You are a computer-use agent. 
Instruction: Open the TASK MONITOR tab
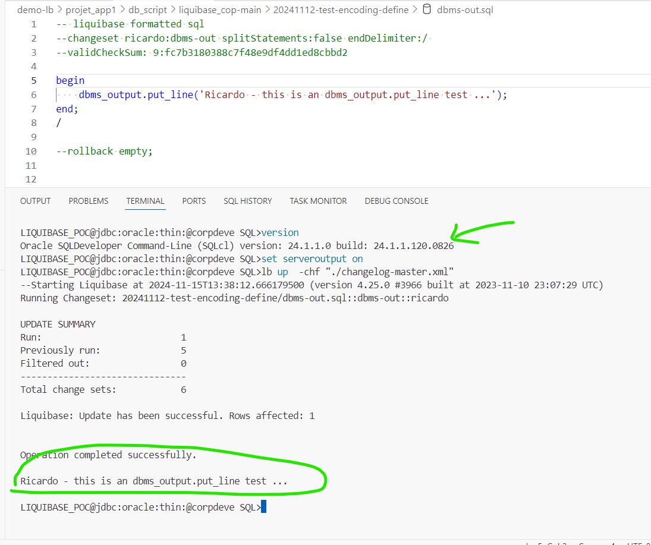319,201
